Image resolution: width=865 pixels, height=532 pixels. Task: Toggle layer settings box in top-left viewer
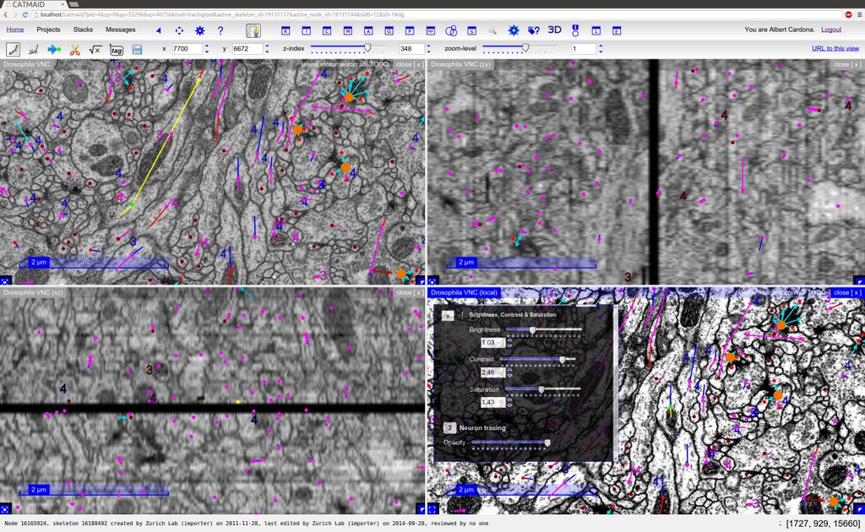(5, 280)
